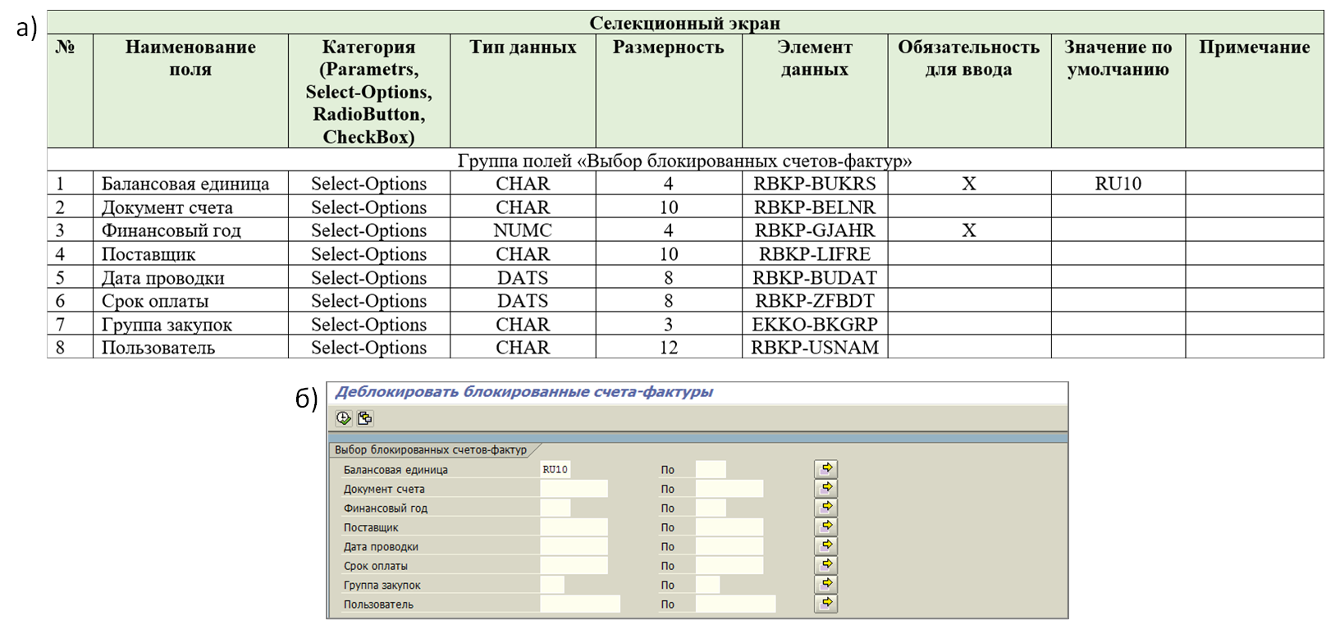Open multiple selection for Дата проводки

coord(826,546)
